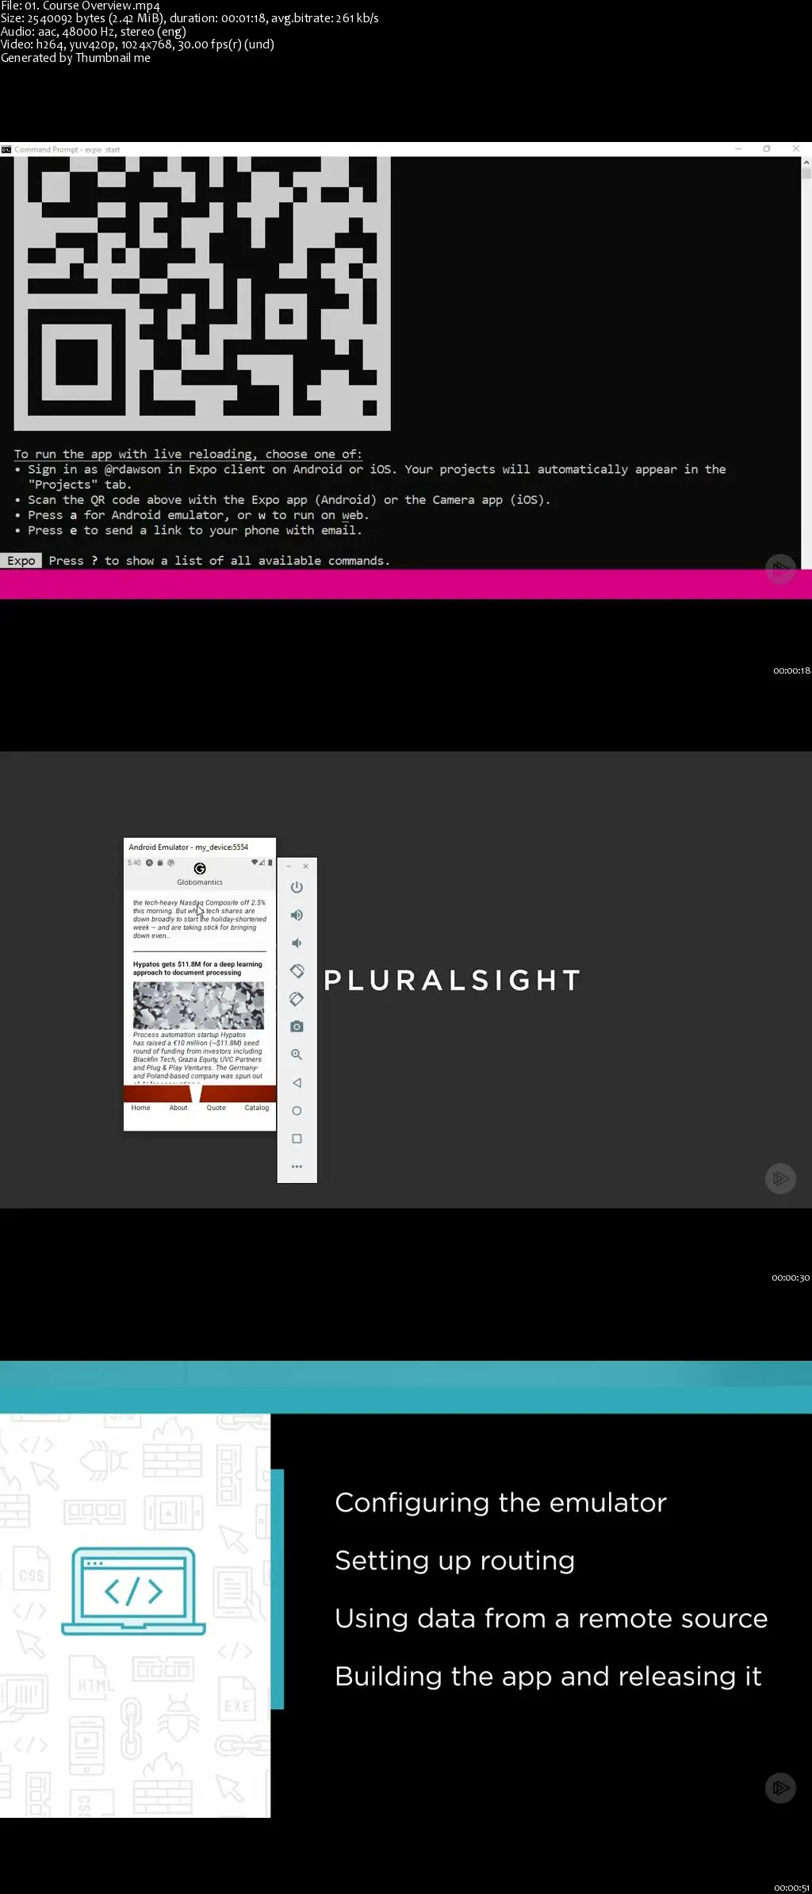Click the Wi-Fi signal icon in emulator status bar
Image resolution: width=812 pixels, height=1894 pixels.
[x=255, y=862]
